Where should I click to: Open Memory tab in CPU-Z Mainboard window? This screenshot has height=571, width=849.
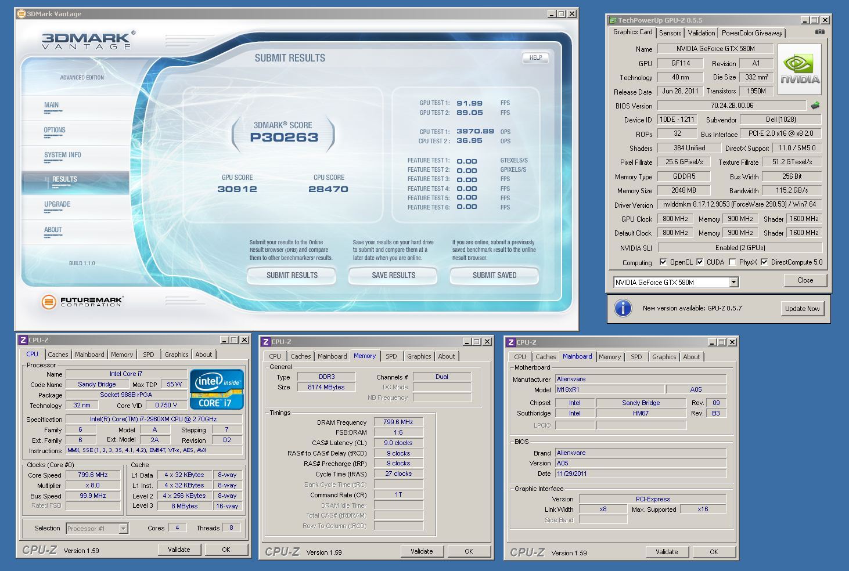coord(610,357)
